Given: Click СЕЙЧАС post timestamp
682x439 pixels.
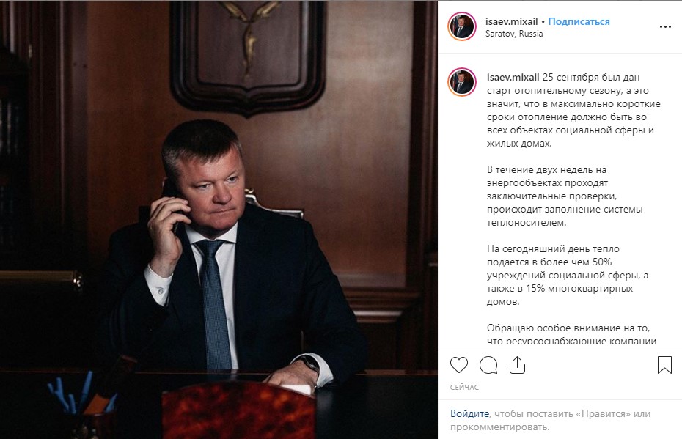Looking at the screenshot, I should (x=464, y=387).
